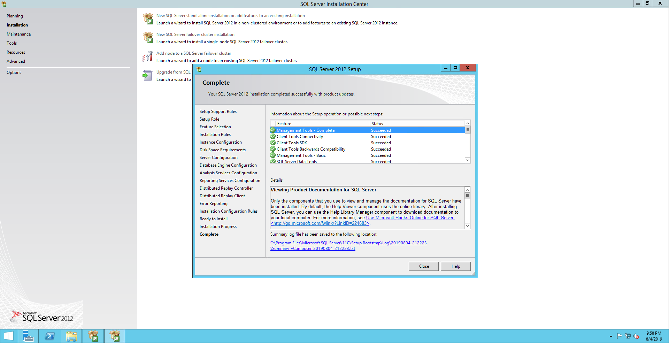669x343 pixels.
Task: Click the new stand-alone installation box icon
Action: [x=148, y=19]
